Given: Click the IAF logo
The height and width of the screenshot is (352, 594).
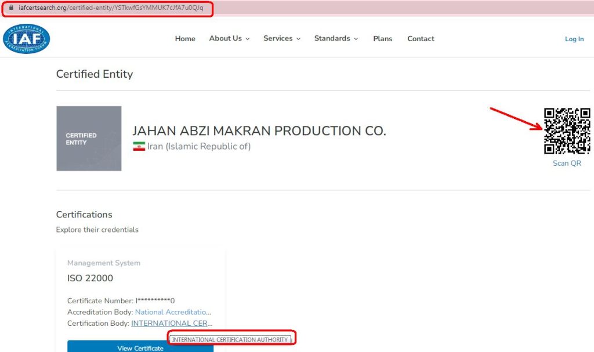Looking at the screenshot, I should point(27,39).
